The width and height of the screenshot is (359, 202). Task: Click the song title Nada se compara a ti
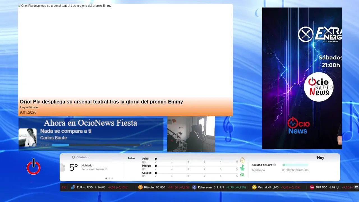66,131
